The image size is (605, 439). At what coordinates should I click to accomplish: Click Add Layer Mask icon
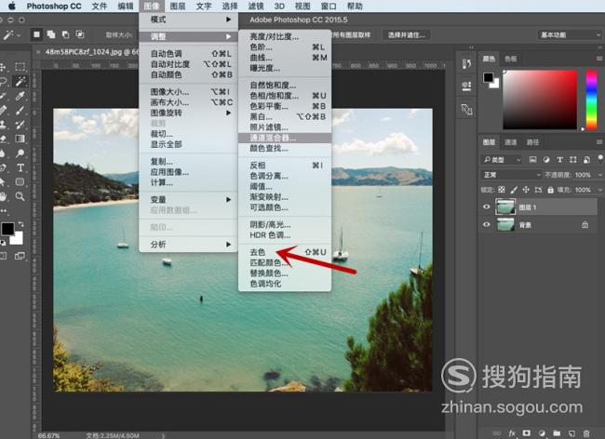(x=527, y=433)
